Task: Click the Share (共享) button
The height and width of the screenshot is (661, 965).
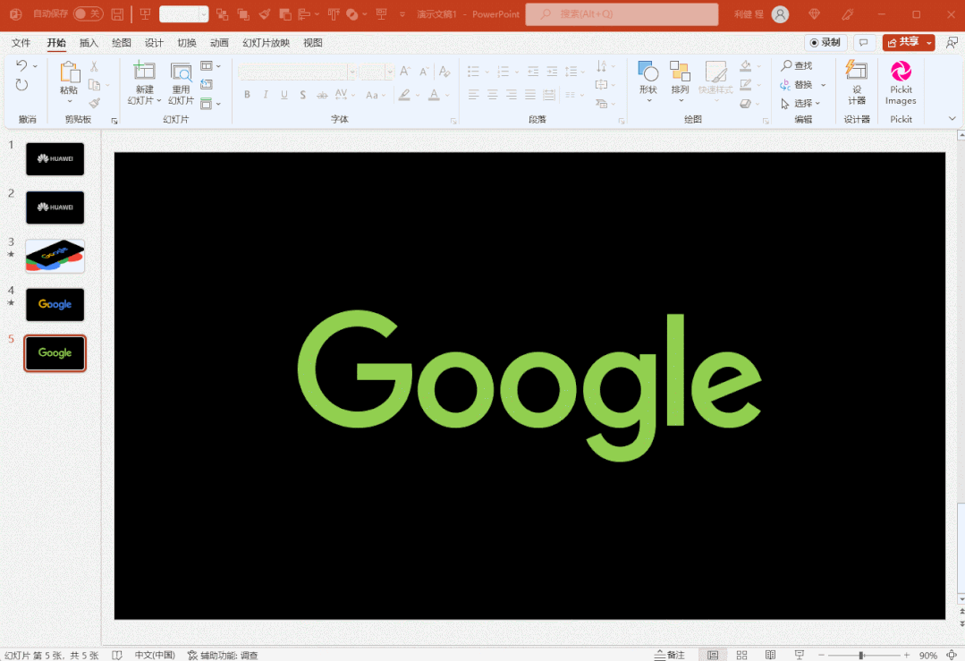Action: (902, 42)
